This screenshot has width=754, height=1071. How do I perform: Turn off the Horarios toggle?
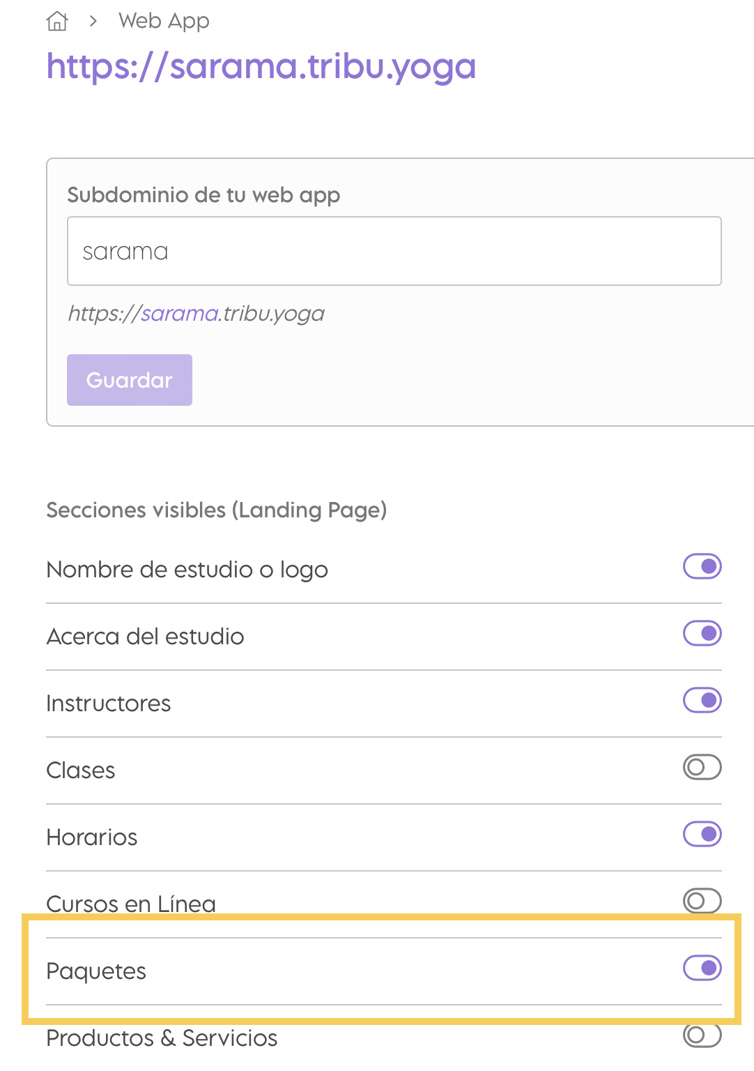click(702, 834)
